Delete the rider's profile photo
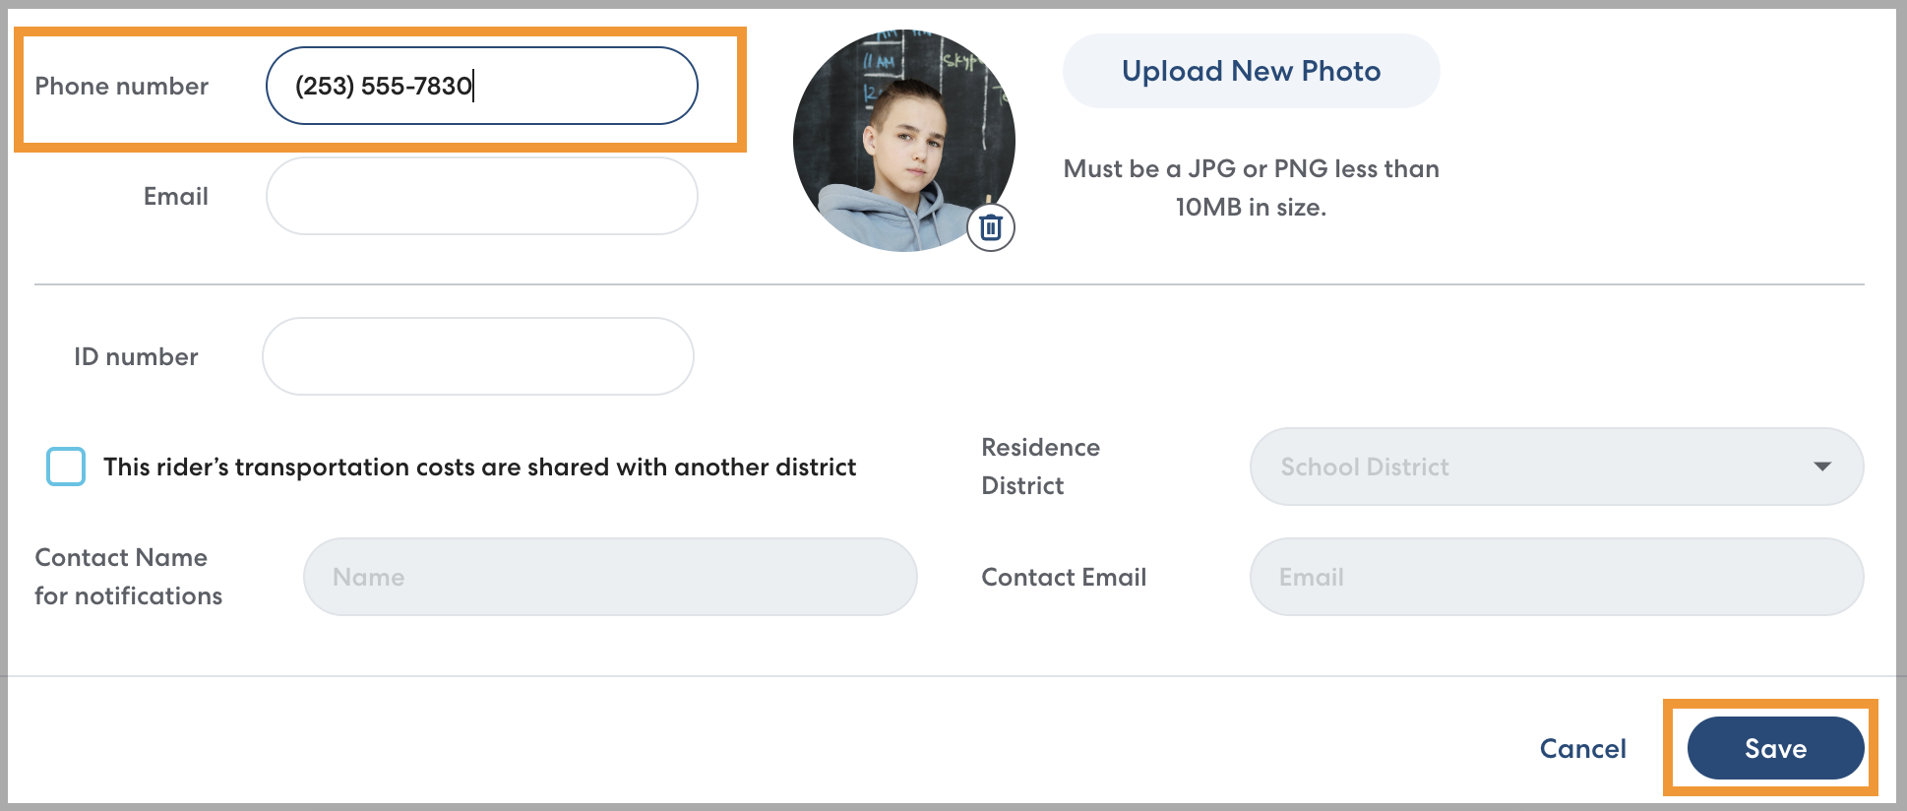1907x811 pixels. pyautogui.click(x=991, y=227)
